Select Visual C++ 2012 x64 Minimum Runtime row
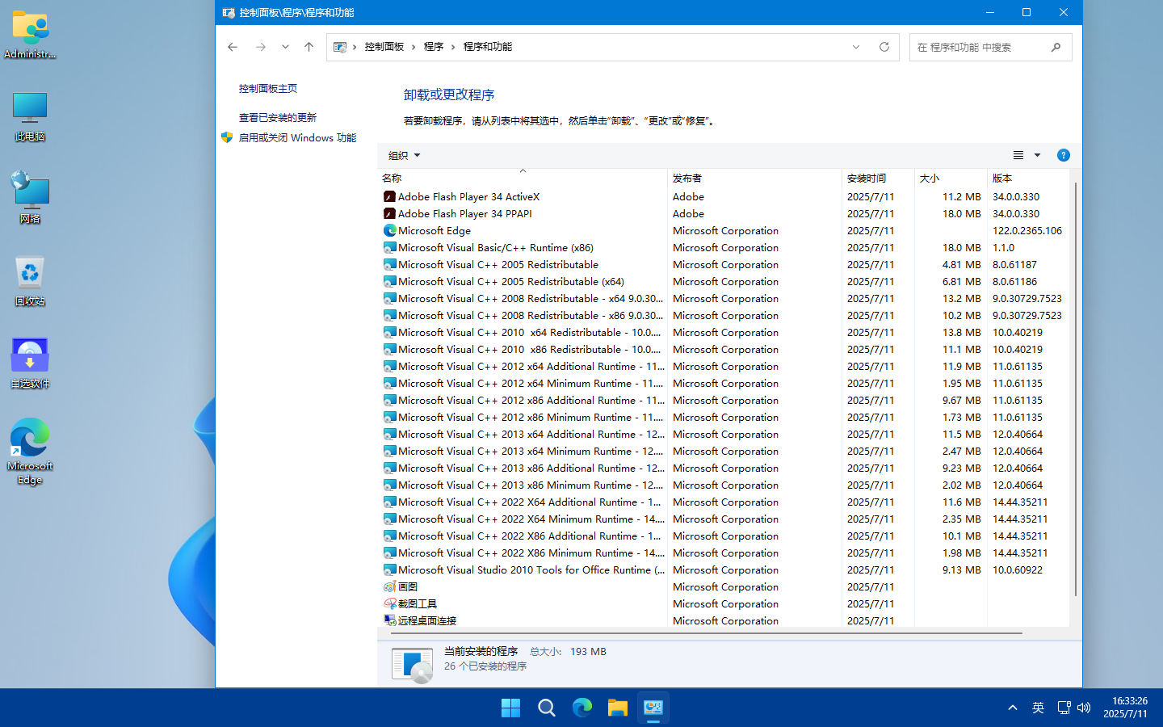The image size is (1163, 727). pos(723,383)
